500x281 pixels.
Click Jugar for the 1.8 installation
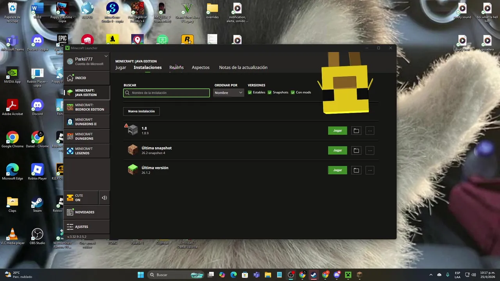[x=337, y=131]
